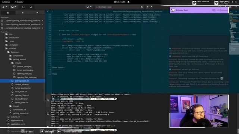Open the editing tools dropdown in the header bar
This screenshot has width=239, height=134.
(x=5, y=7)
